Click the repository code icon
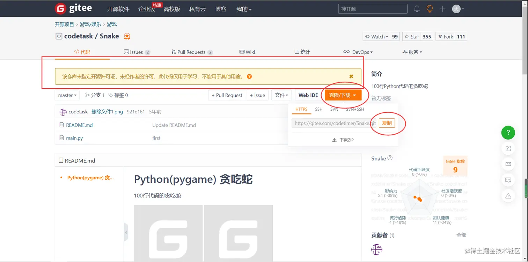The image size is (528, 262). (x=59, y=36)
